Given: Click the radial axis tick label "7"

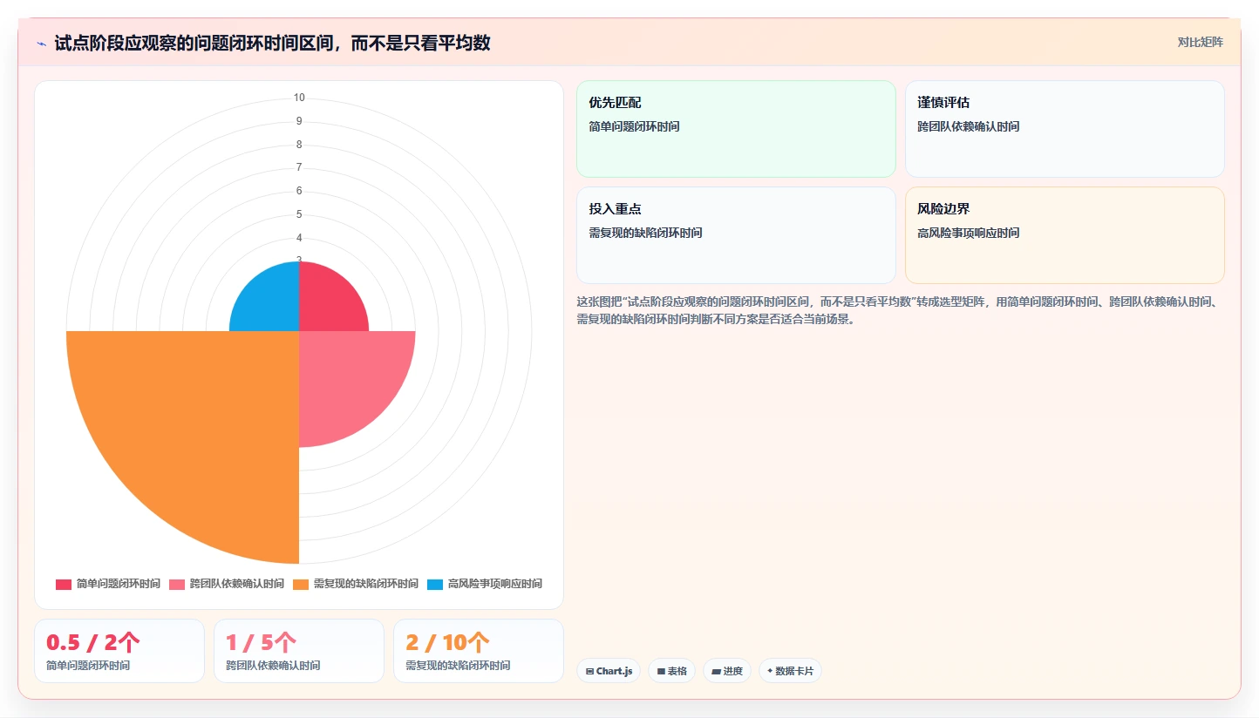Looking at the screenshot, I should tap(299, 167).
